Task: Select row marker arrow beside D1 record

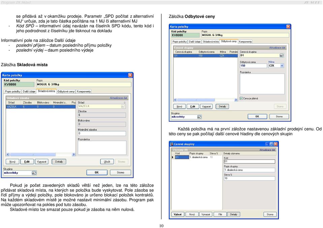Action: (173, 157)
